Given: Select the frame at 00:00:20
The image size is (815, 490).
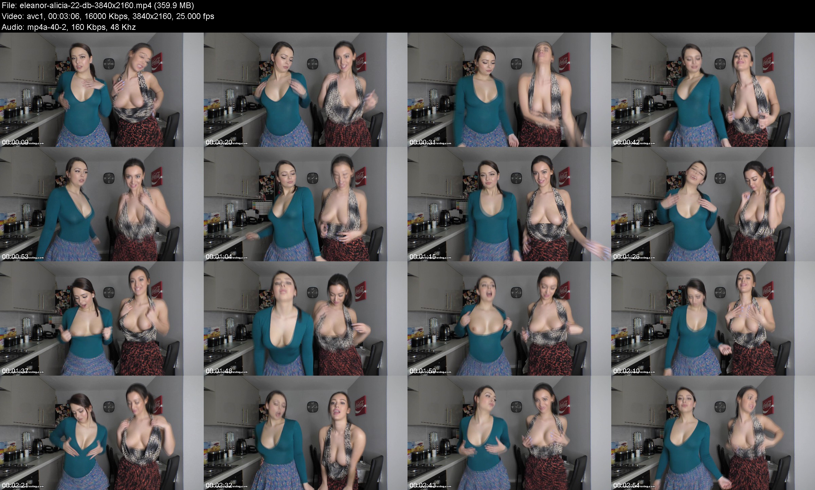Looking at the screenshot, I should point(306,90).
